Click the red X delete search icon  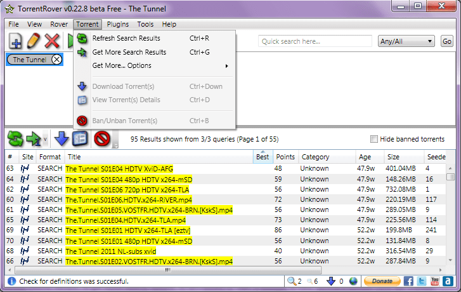coord(52,41)
